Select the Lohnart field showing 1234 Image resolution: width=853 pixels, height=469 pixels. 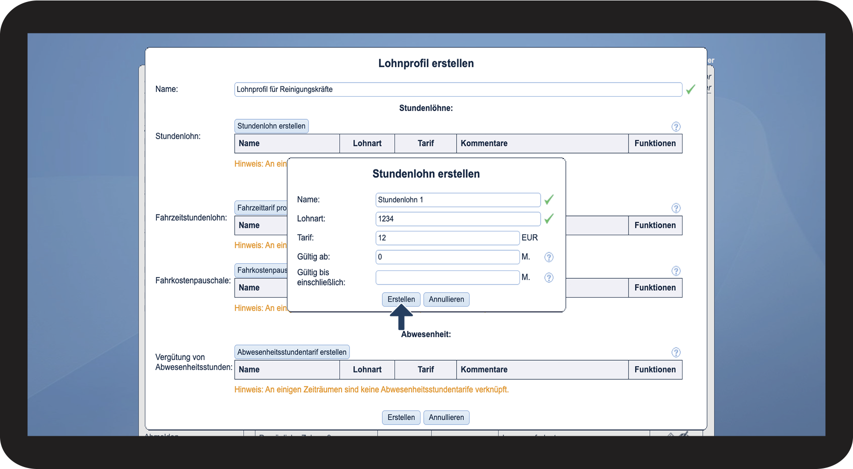click(458, 219)
